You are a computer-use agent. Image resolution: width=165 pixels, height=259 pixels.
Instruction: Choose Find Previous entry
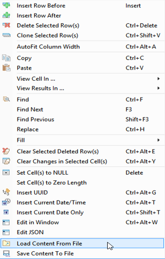[x=82, y=119]
